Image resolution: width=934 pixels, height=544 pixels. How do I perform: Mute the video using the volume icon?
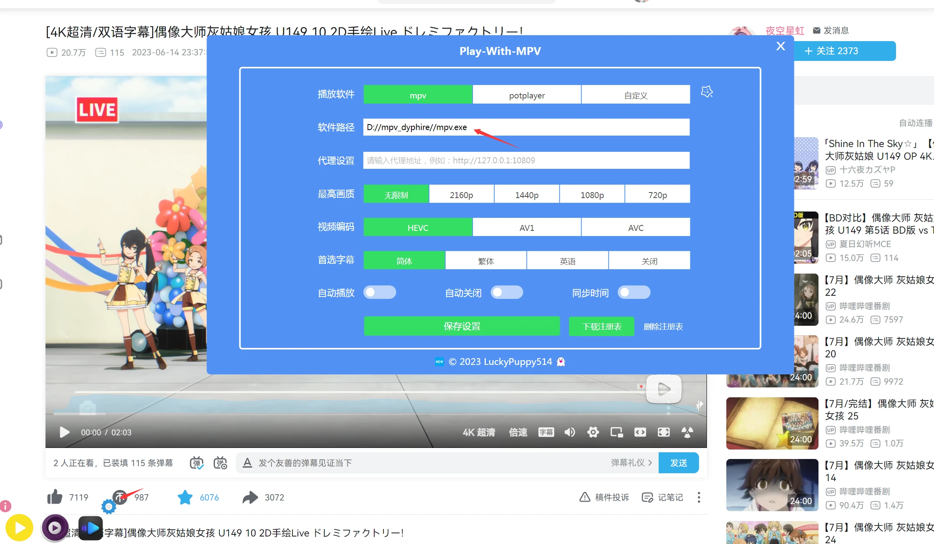(x=570, y=432)
